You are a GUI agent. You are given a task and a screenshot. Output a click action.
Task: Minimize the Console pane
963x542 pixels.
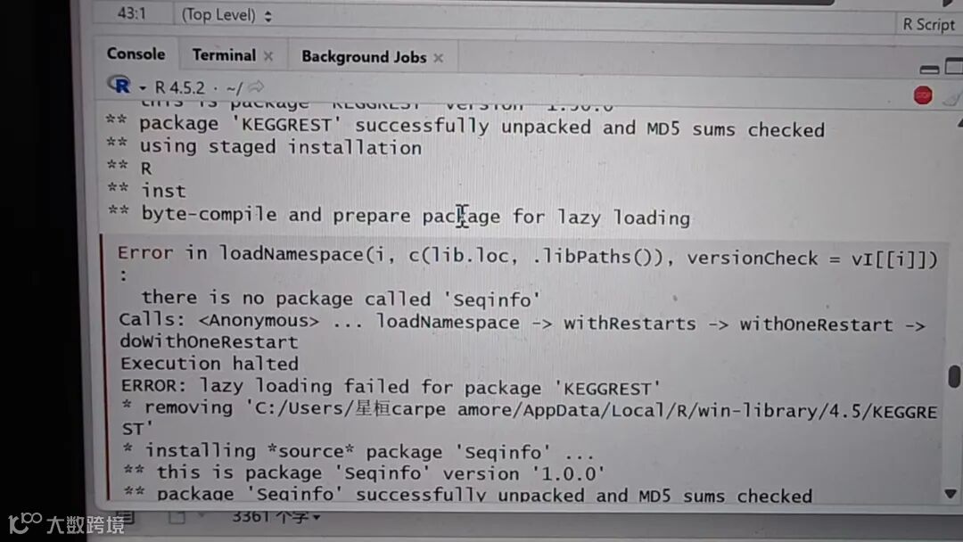(x=929, y=70)
